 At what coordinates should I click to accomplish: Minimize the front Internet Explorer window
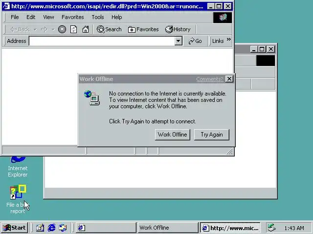pos(210,6)
